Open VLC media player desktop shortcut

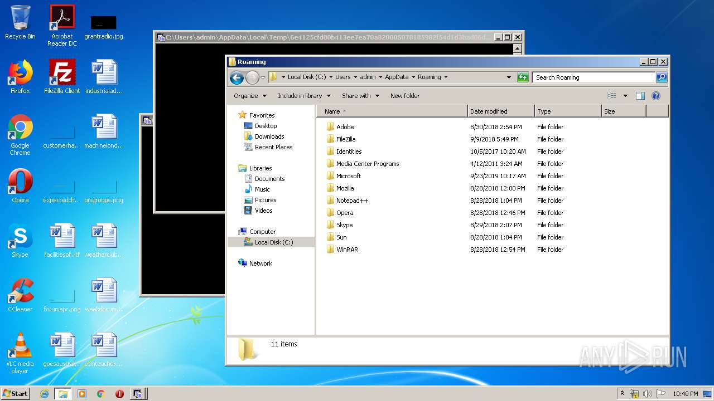pyautogui.click(x=20, y=354)
